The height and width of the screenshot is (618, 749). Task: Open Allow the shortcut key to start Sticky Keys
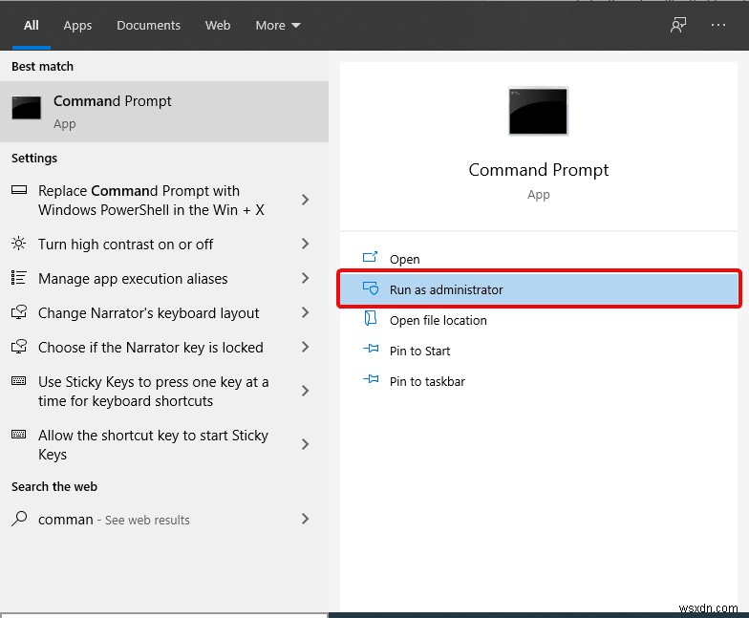pyautogui.click(x=153, y=445)
